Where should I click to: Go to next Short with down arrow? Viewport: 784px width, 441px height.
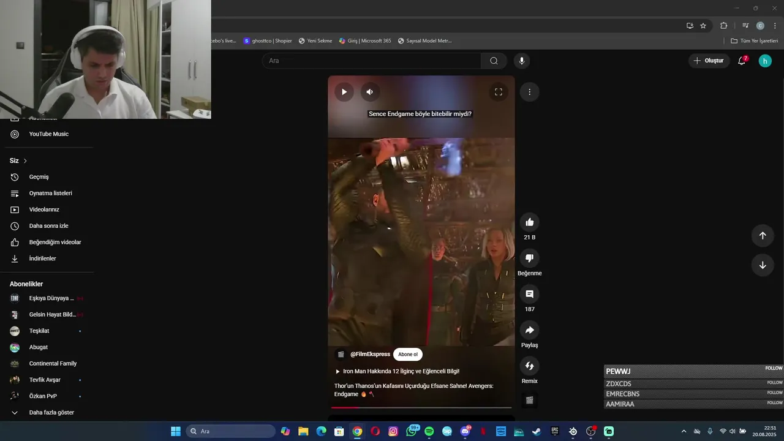(x=763, y=265)
